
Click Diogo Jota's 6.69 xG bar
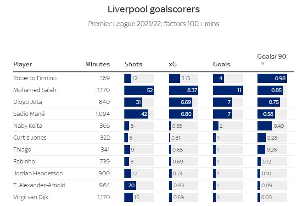tap(180, 102)
